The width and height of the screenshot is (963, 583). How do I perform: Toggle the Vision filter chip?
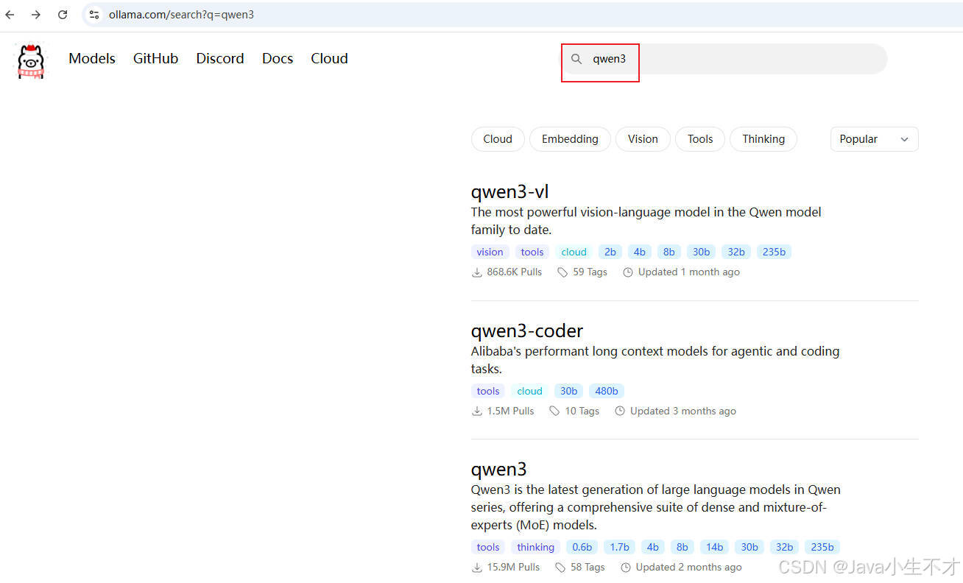[x=643, y=139]
